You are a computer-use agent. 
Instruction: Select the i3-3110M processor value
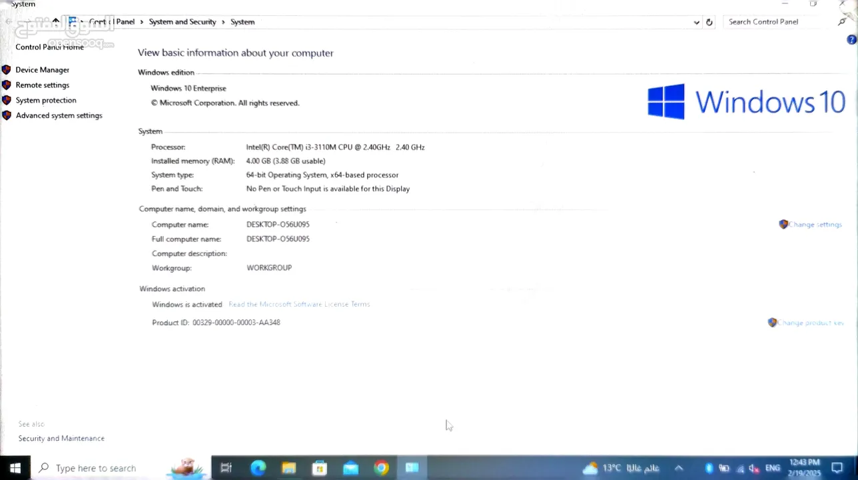pyautogui.click(x=335, y=147)
